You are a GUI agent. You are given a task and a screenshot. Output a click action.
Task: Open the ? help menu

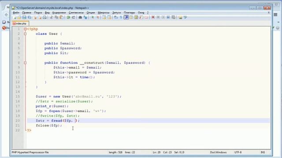[148, 13]
